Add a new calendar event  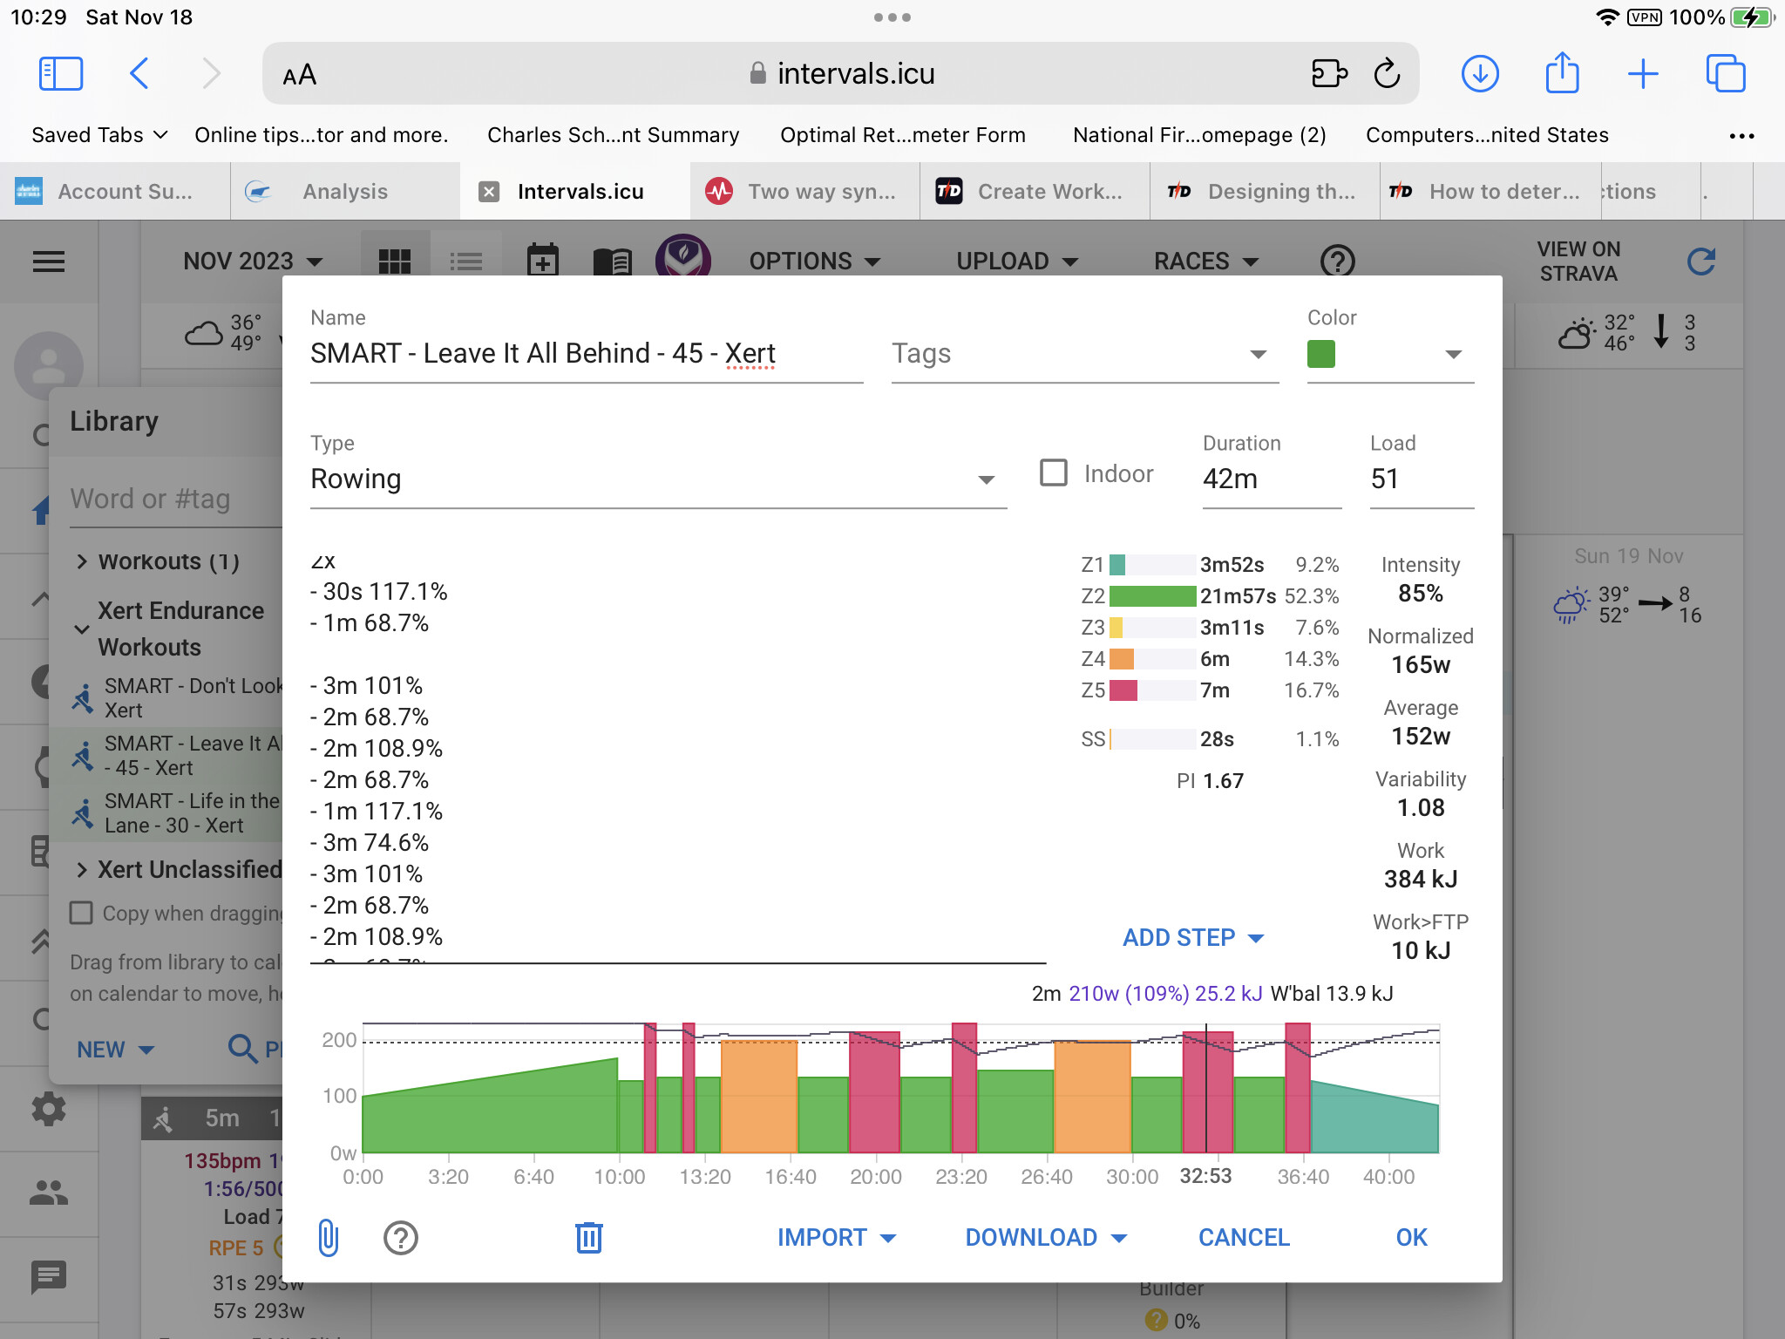tap(542, 260)
